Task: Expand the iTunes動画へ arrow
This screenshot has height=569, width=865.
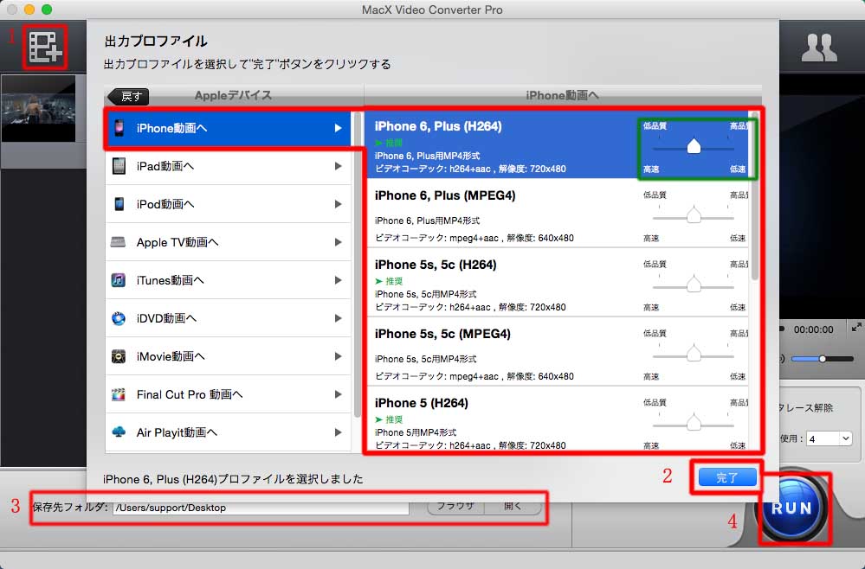Action: (x=339, y=280)
